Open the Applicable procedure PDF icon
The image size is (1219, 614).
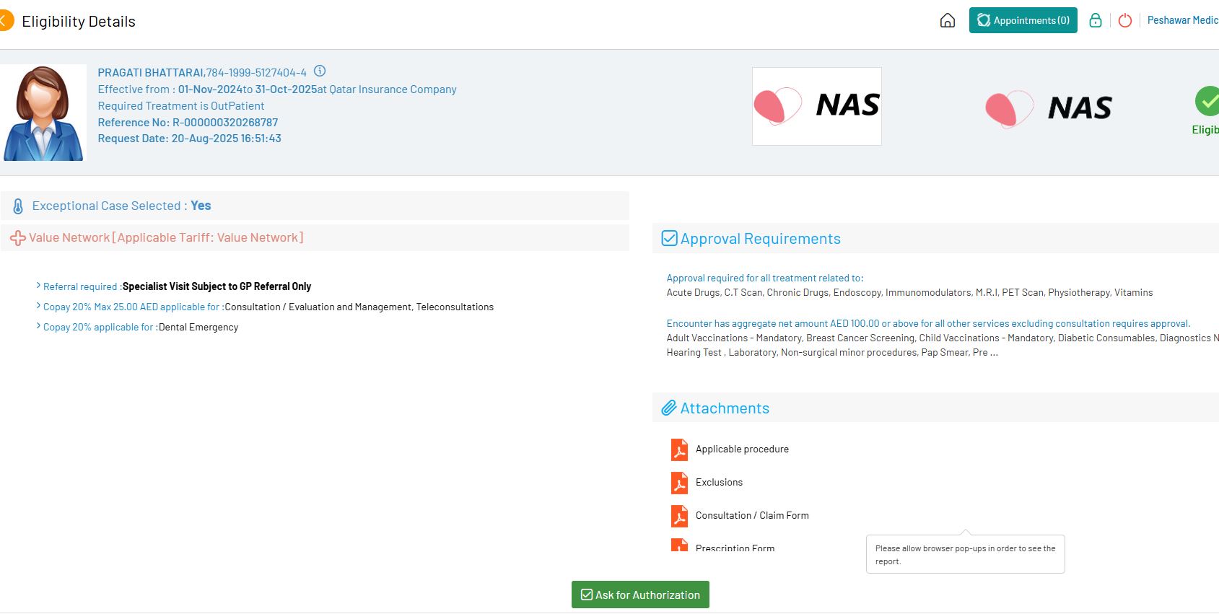679,449
